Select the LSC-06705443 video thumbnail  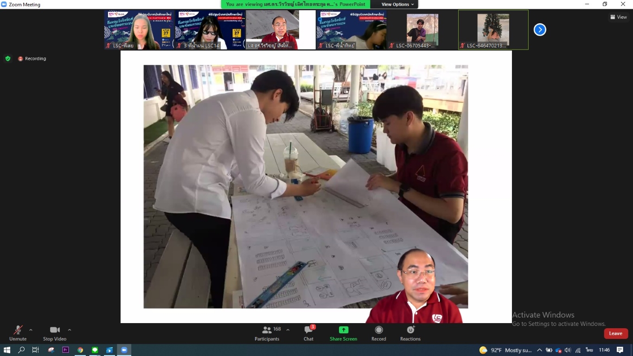coord(422,30)
